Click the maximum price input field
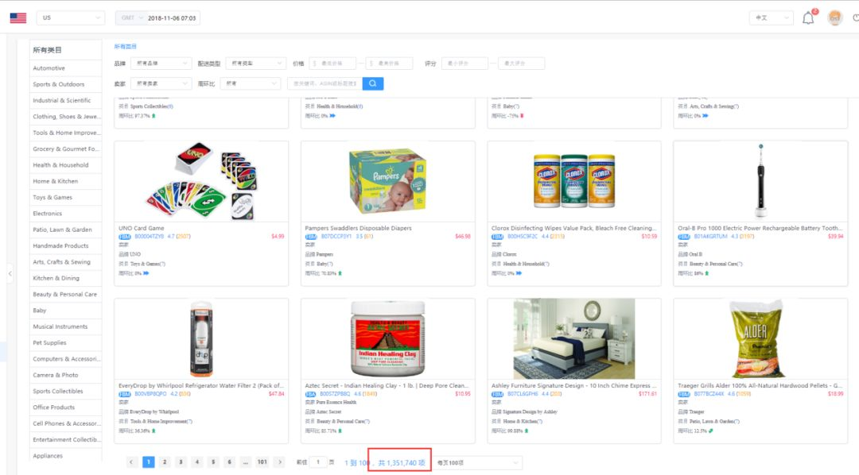 pyautogui.click(x=390, y=64)
